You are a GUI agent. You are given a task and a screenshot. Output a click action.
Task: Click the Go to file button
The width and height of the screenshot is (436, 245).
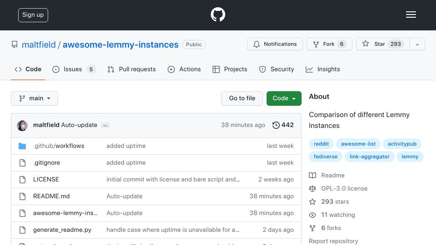(x=242, y=98)
